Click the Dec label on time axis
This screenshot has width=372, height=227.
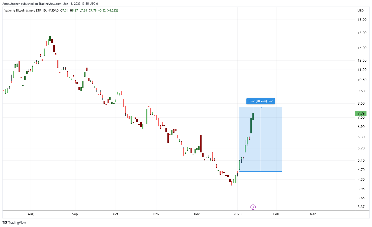[x=197, y=214]
